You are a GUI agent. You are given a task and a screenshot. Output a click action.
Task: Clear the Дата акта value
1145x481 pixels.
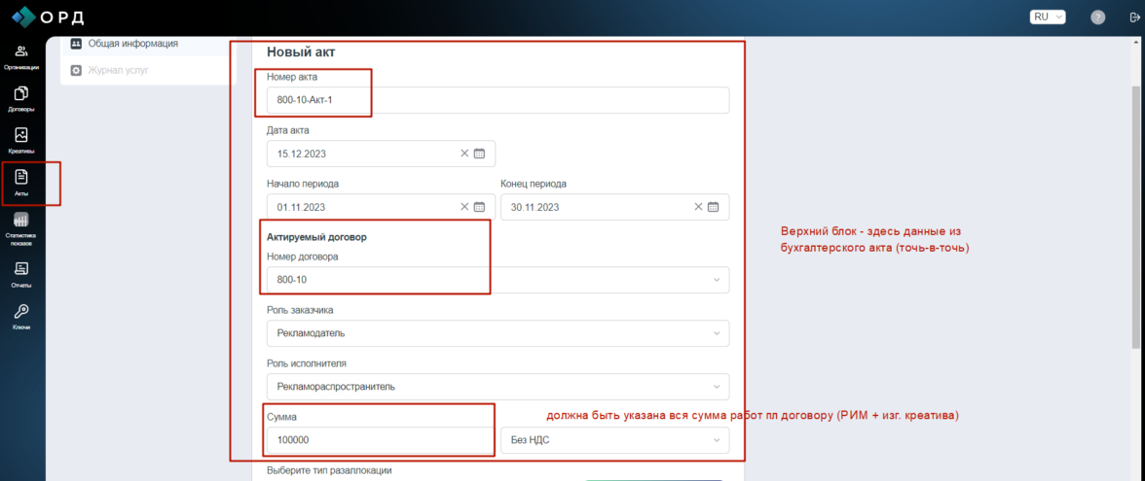tap(464, 154)
